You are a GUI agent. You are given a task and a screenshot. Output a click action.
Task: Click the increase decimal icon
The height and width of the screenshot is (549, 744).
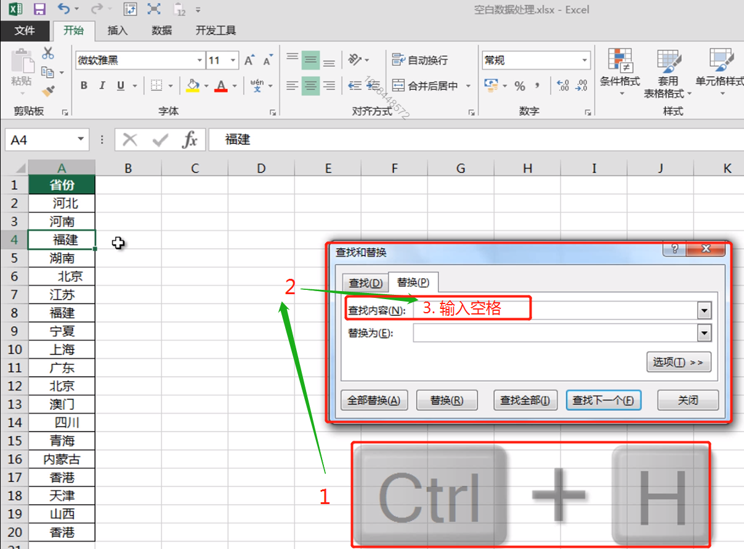point(562,86)
